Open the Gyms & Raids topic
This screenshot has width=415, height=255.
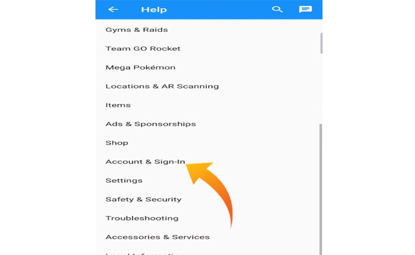point(136,30)
